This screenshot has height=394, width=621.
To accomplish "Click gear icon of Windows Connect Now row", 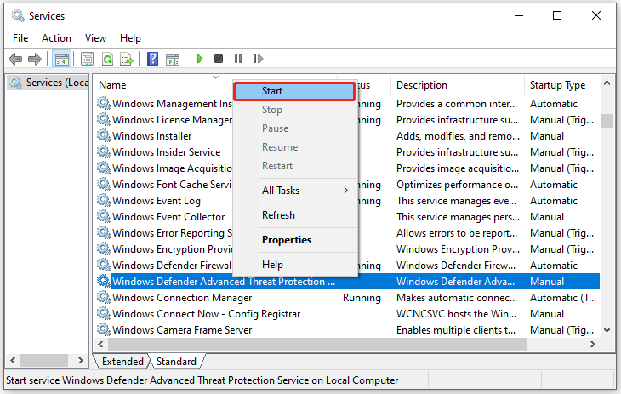I will (x=104, y=313).
